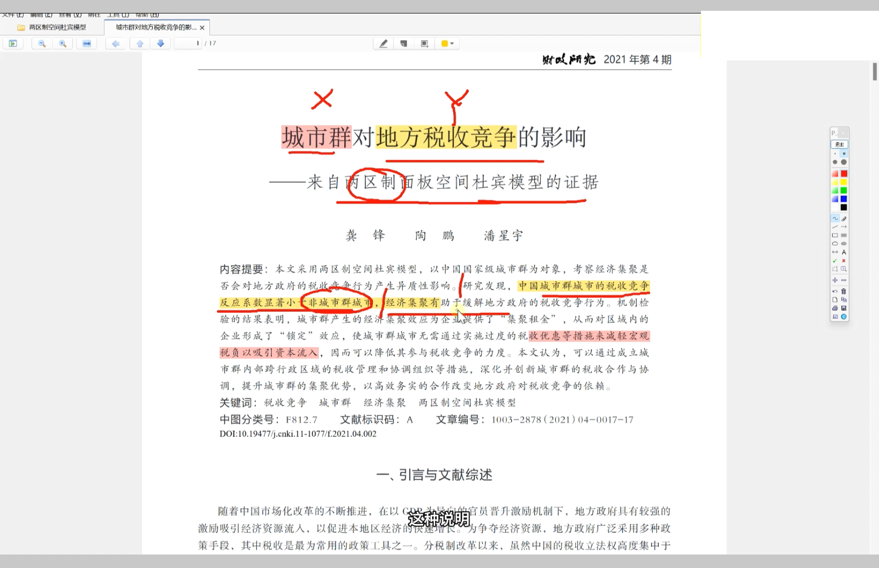Pick the translucent green color swatch
The height and width of the screenshot is (568, 879).
click(x=835, y=190)
